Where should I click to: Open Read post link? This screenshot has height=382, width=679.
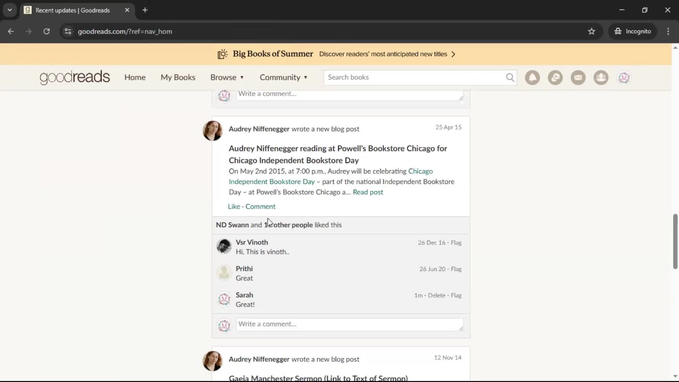tap(368, 192)
